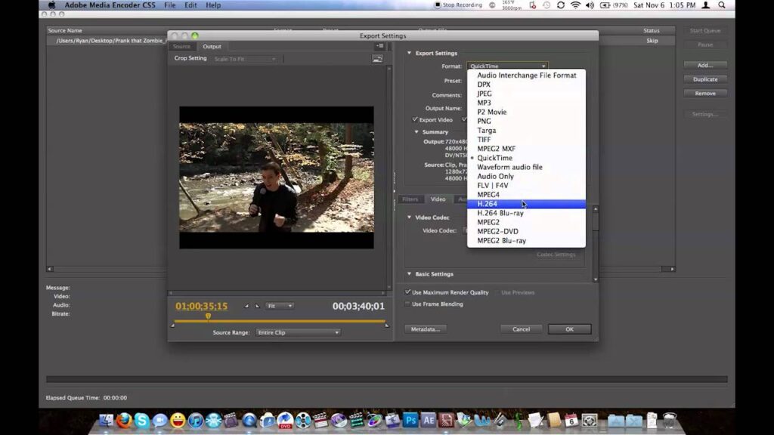The height and width of the screenshot is (435, 774).
Task: Open Spotlight search in the menu bar
Action: (x=722, y=5)
